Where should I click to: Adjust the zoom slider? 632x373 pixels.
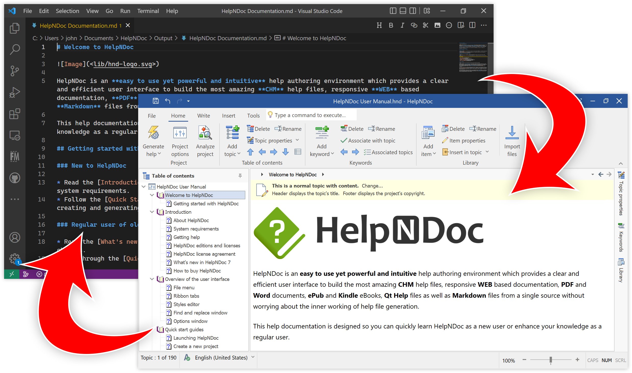[551, 360]
